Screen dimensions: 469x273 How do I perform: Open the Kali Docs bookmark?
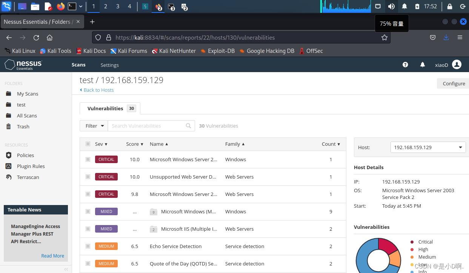pyautogui.click(x=91, y=51)
